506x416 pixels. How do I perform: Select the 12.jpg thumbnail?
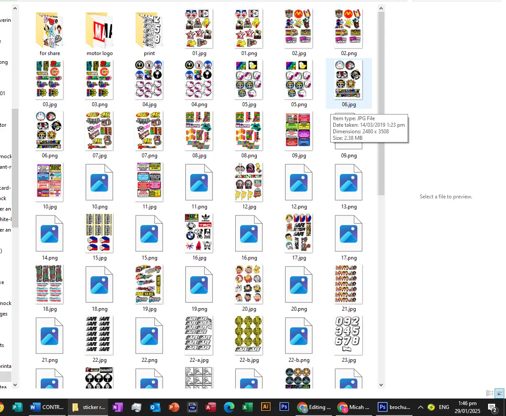[x=249, y=182]
